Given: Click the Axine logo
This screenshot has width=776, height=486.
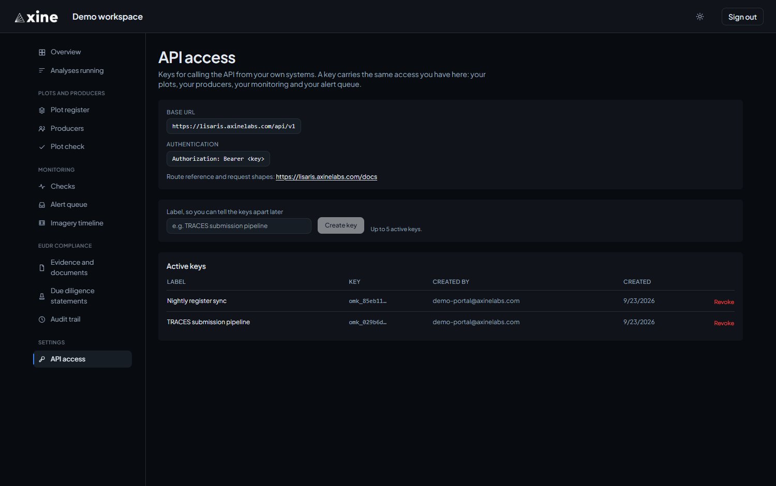Looking at the screenshot, I should coord(36,17).
